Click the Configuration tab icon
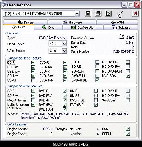 [73, 27]
